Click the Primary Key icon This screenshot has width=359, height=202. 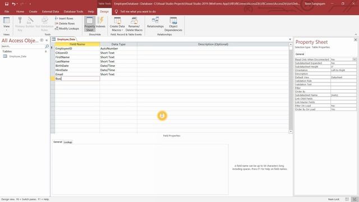pos(20,21)
